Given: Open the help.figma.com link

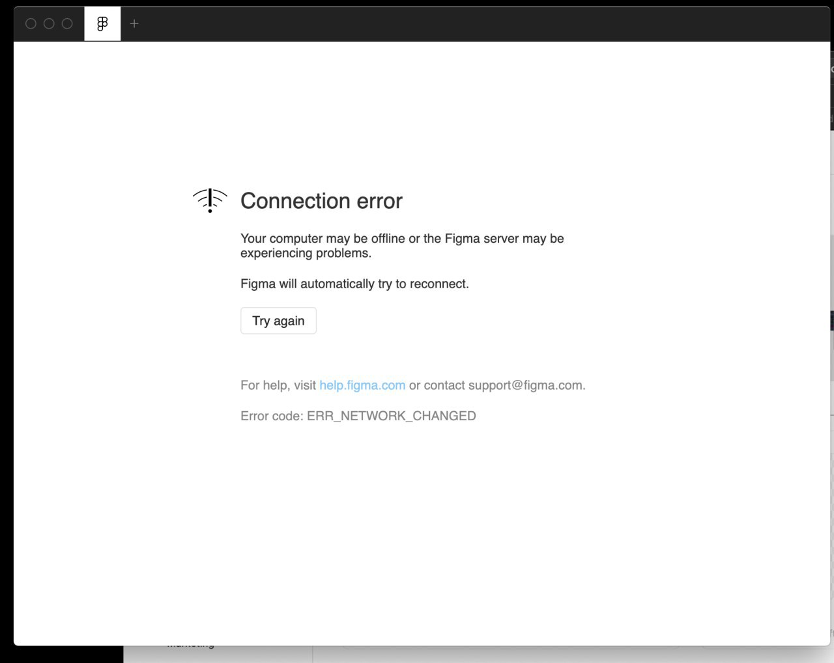Looking at the screenshot, I should pyautogui.click(x=362, y=385).
